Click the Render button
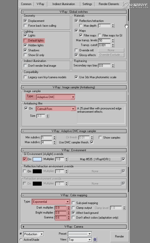The width and height of the screenshot is (150, 243). coord(119,236)
